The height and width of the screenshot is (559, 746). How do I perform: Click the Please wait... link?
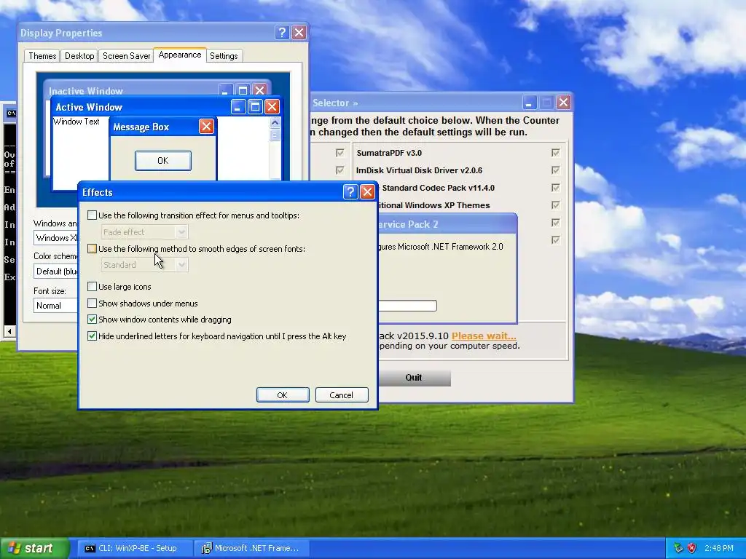coord(484,336)
